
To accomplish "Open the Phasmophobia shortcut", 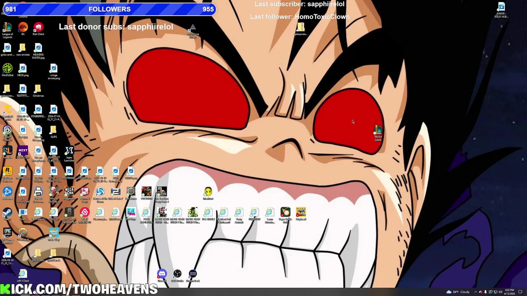I will point(100,214).
